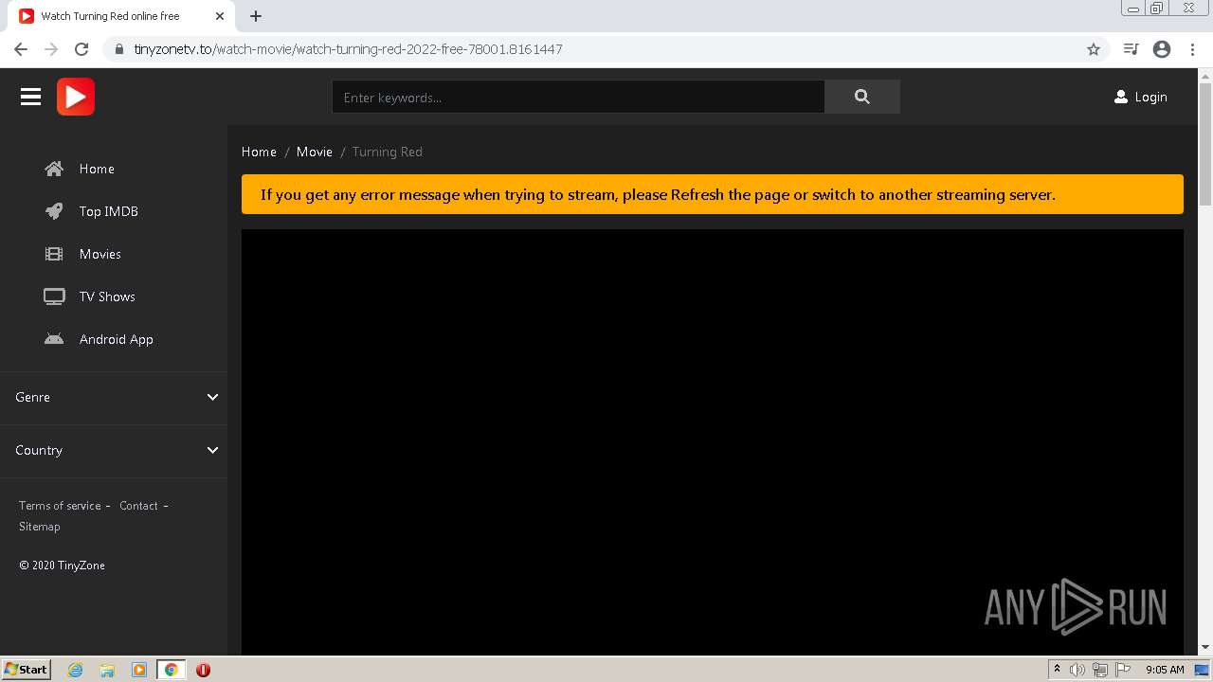
Task: Click the Windows Start button
Action: 26,670
